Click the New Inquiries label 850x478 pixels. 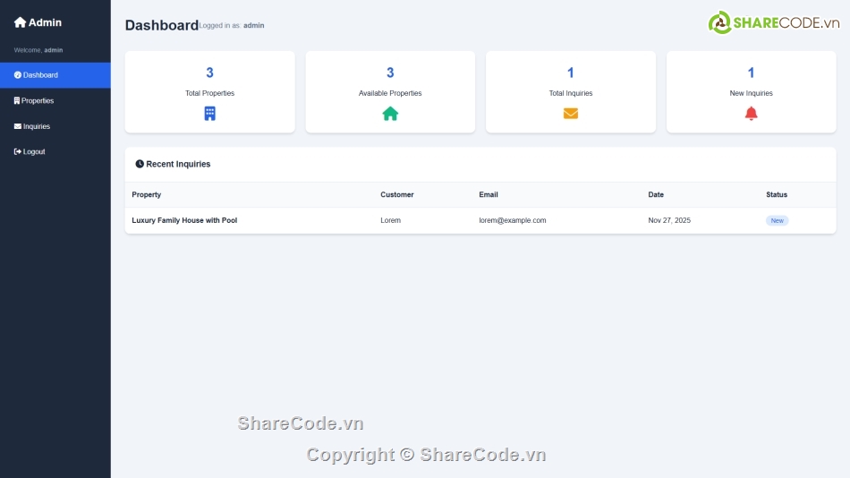tap(751, 93)
